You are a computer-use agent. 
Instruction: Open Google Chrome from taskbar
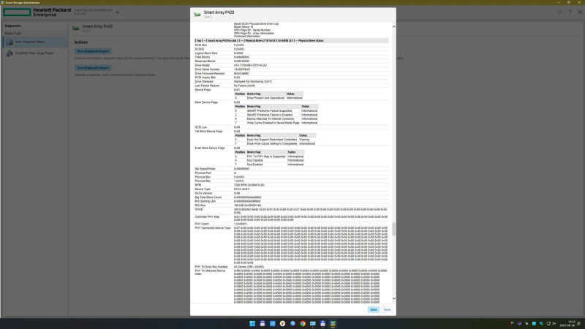303,323
